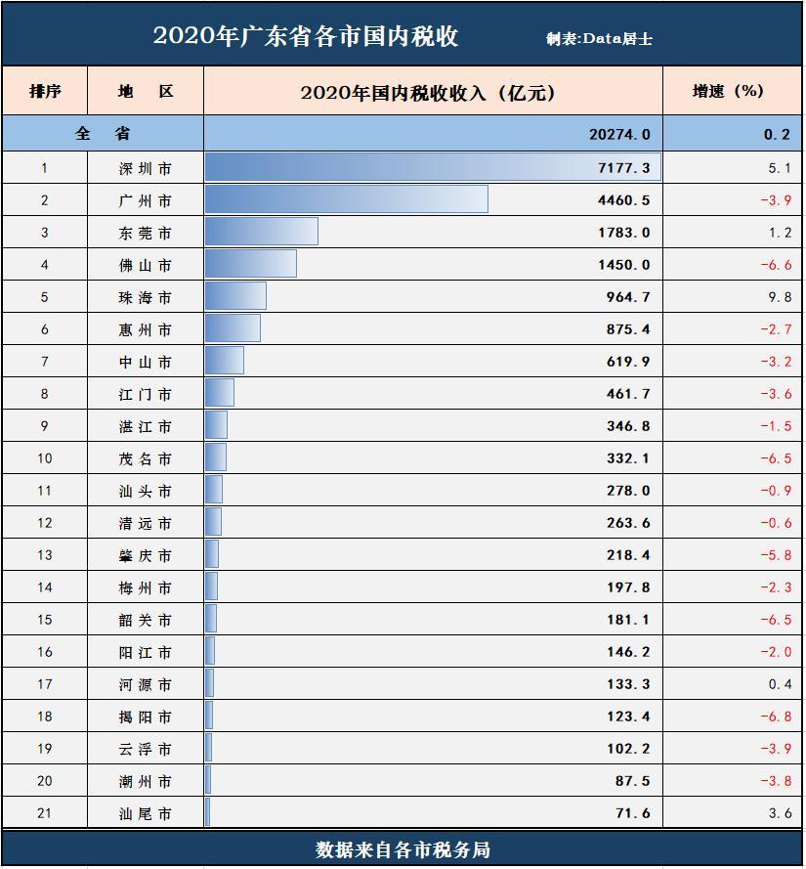Image resolution: width=806 pixels, height=869 pixels.
Task: Click the city name 肇庆市
Action: coord(146,555)
